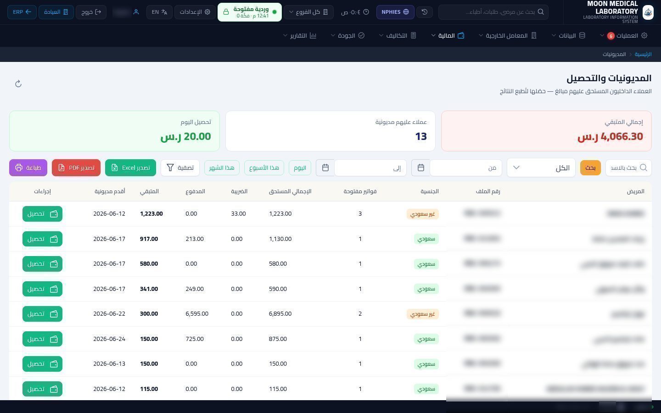
Task: Open "الإعدادات" settings gear button
Action: click(x=195, y=12)
